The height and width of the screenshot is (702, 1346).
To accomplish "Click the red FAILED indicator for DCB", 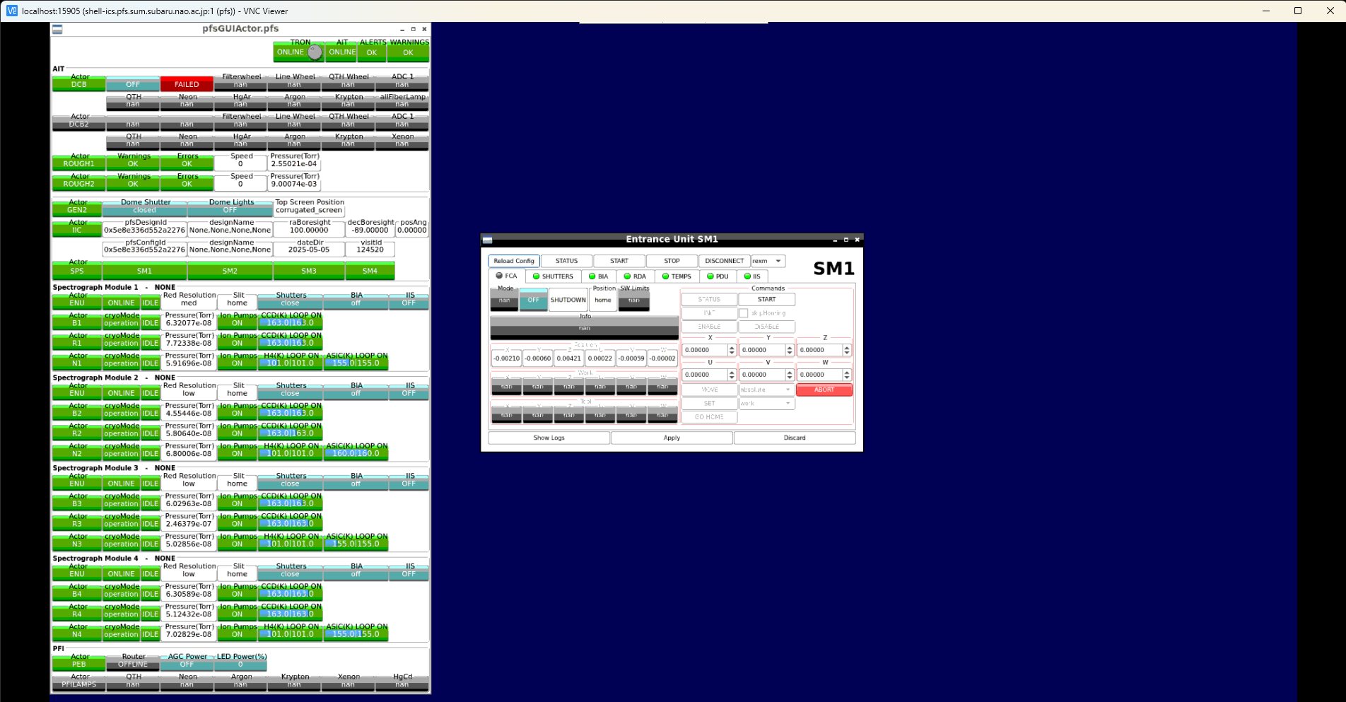I will pyautogui.click(x=187, y=84).
